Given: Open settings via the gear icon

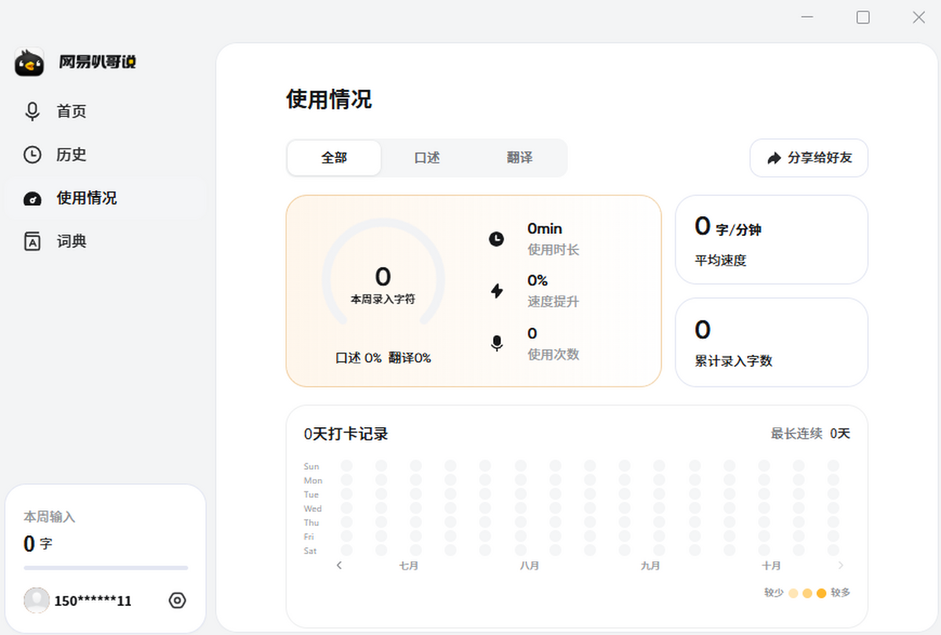Looking at the screenshot, I should [x=177, y=601].
